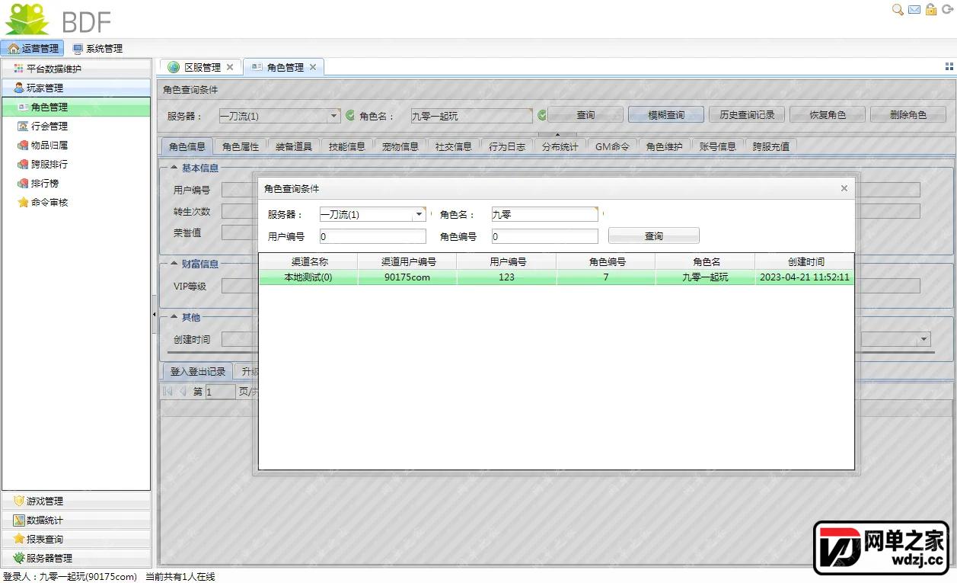The height and width of the screenshot is (583, 957).
Task: Expand 数据统计 accordion section
Action: pyautogui.click(x=76, y=520)
